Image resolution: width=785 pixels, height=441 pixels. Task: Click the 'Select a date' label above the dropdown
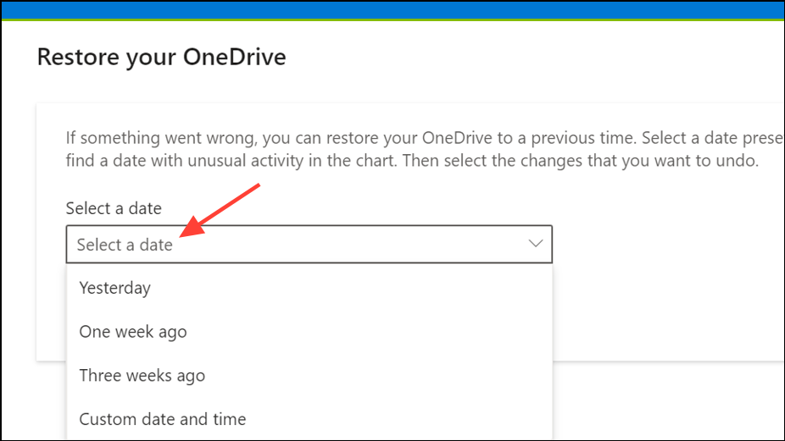coord(114,208)
